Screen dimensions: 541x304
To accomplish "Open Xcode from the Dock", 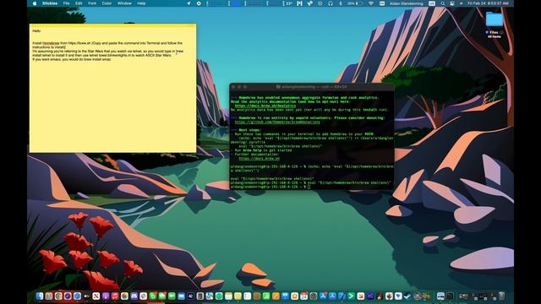I will click(342, 296).
